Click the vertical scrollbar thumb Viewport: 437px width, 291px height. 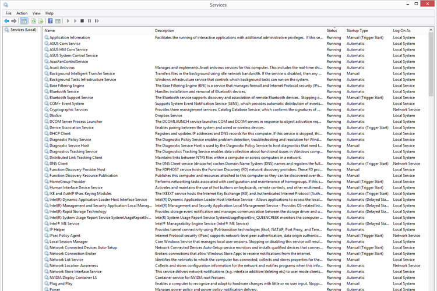(x=431, y=65)
